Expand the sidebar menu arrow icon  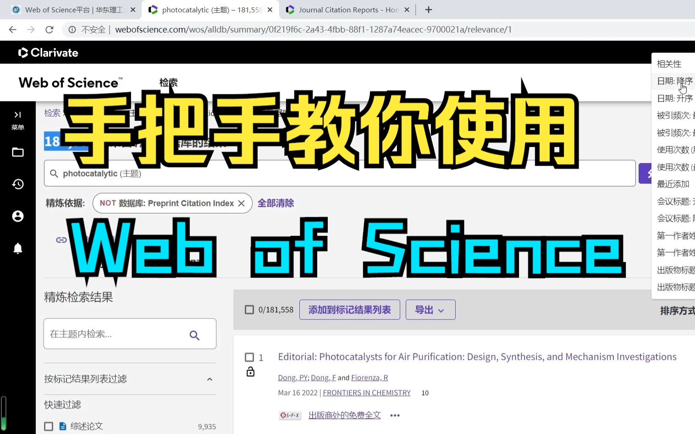coord(17,115)
